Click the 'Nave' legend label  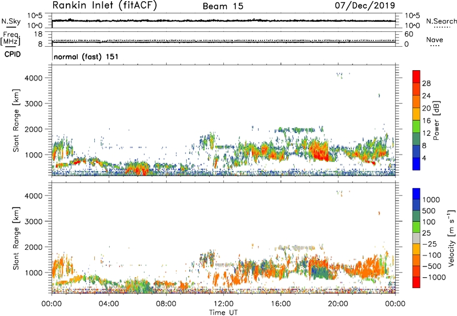click(435, 40)
